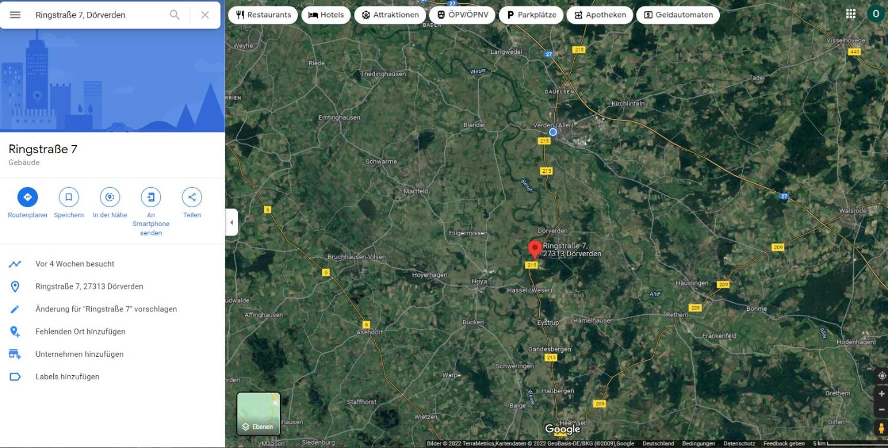This screenshot has width=888, height=448.
Task: Select Langwedel on the map
Action: point(506,52)
